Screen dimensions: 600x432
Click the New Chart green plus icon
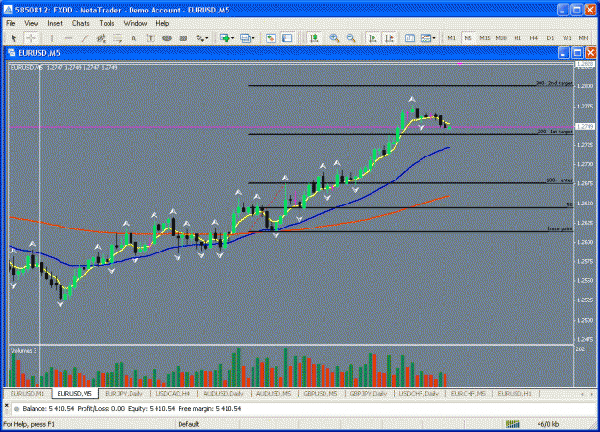pyautogui.click(x=225, y=37)
